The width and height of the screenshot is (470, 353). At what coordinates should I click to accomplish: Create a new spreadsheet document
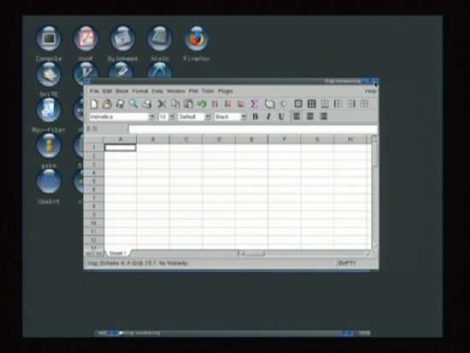coord(94,104)
